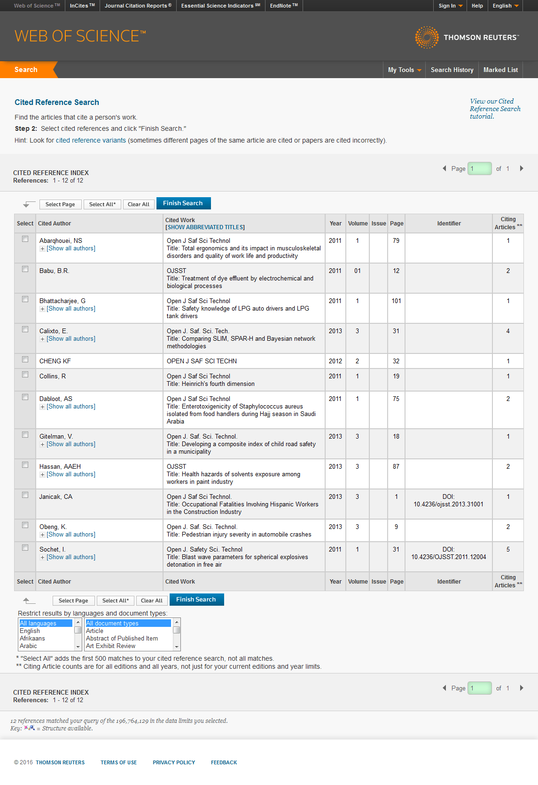The width and height of the screenshot is (538, 785).
Task: Click the top page number field
Action: pos(480,168)
